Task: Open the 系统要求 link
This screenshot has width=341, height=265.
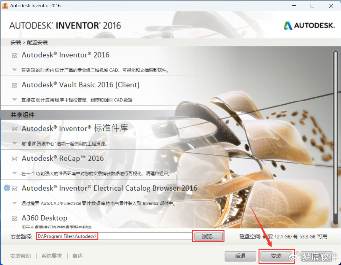Action: [52, 256]
